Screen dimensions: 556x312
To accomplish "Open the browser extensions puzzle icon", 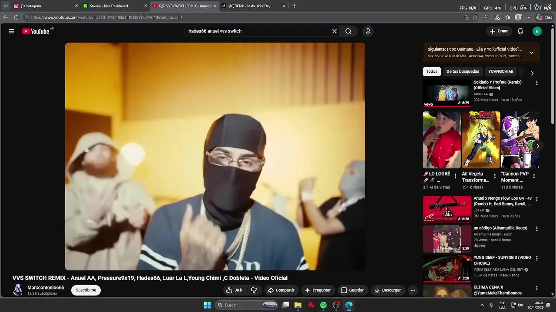I will pyautogui.click(x=485, y=17).
